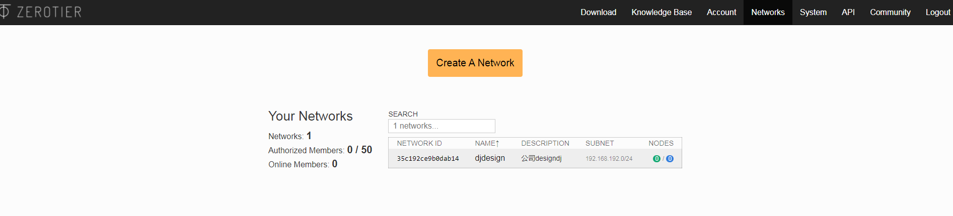Go to the Account page

pos(721,12)
